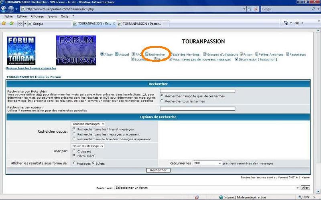
Task: Open the Quick Tabs list dropdown arrow
Action: (25, 24)
